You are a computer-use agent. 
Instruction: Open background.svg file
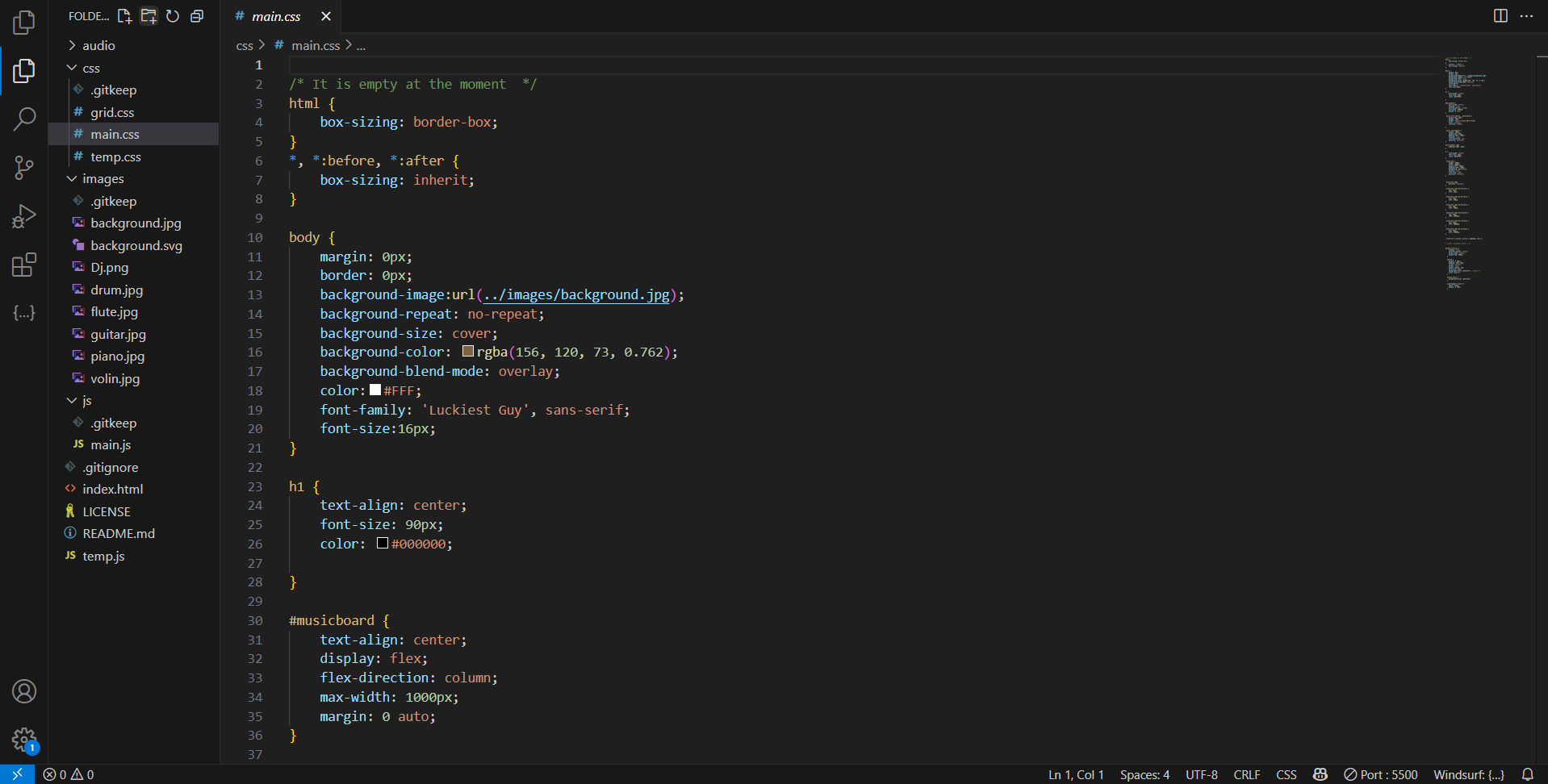pyautogui.click(x=133, y=245)
